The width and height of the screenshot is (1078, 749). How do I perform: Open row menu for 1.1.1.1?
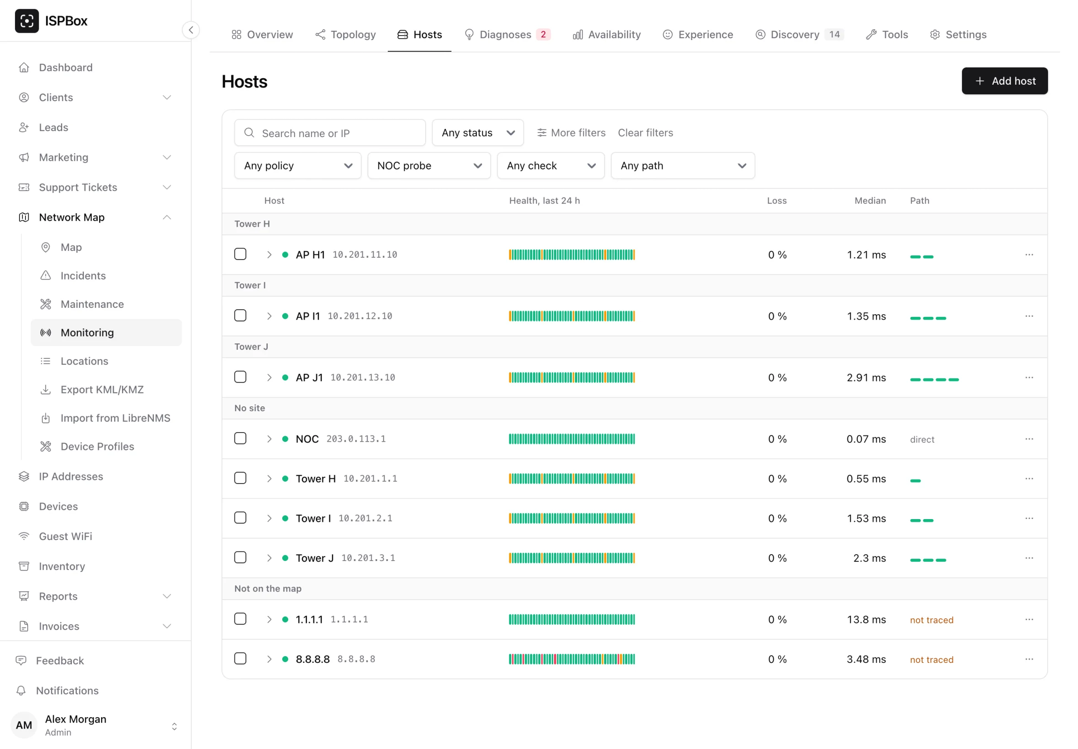(x=1029, y=620)
